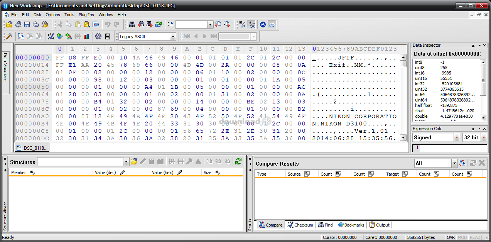Image resolution: width=491 pixels, height=242 pixels.
Task: Click the Find binoculars icon in toolbar
Action: tap(132, 24)
